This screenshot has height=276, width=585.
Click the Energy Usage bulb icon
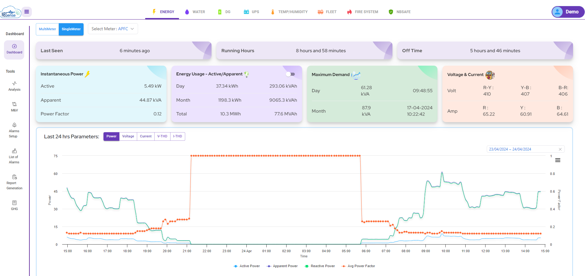[x=246, y=74]
